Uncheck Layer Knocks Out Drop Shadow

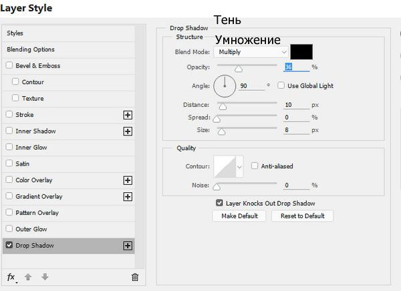219,203
